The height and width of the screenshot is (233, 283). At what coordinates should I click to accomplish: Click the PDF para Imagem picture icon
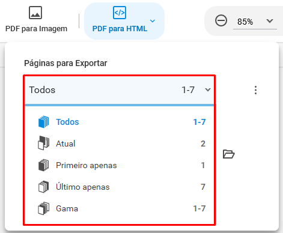click(x=35, y=13)
